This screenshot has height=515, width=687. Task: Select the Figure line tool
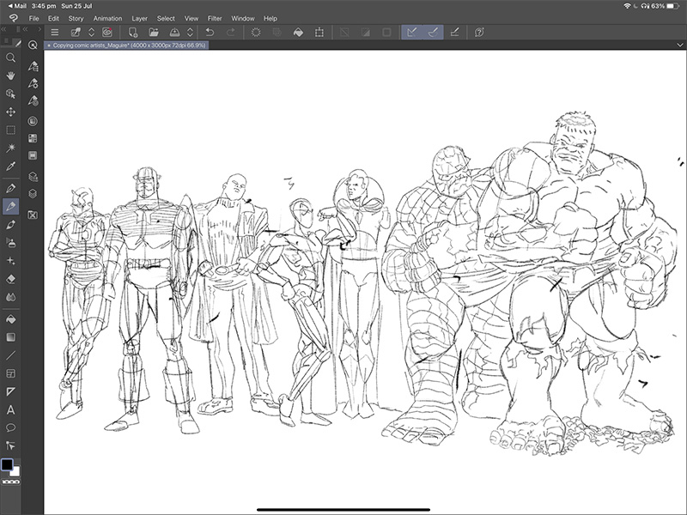point(10,355)
